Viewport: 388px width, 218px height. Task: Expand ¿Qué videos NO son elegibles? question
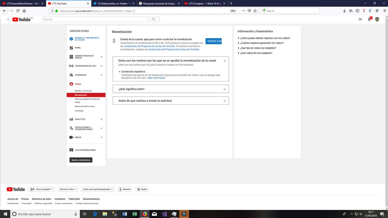click(255, 53)
